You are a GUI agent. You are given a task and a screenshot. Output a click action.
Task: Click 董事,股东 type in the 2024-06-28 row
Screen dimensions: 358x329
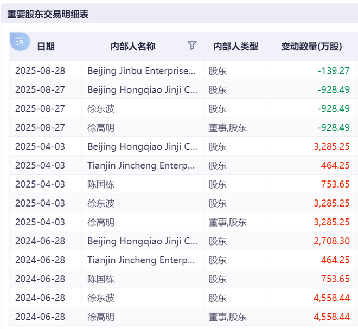coord(228,317)
